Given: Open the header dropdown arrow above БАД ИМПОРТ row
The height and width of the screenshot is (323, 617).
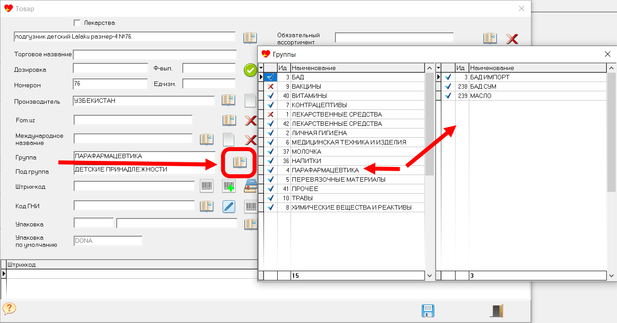Looking at the screenshot, I should 439,68.
